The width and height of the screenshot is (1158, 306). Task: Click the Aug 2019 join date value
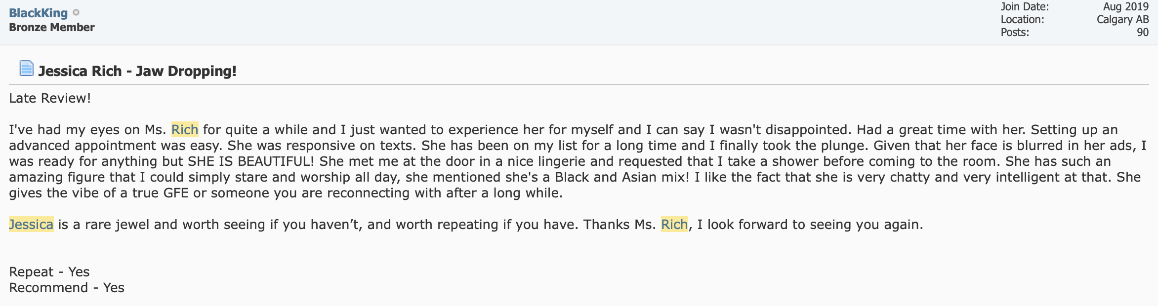(x=1126, y=7)
